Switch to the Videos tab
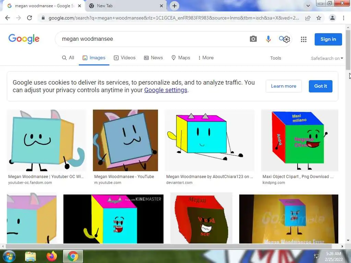 [125, 58]
